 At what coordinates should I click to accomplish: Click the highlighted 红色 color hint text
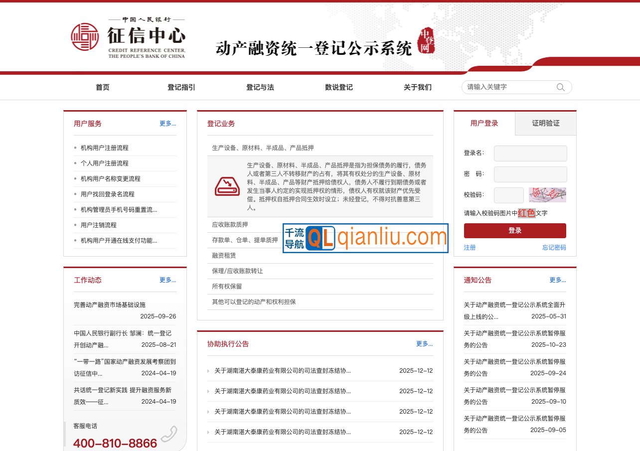(526, 213)
